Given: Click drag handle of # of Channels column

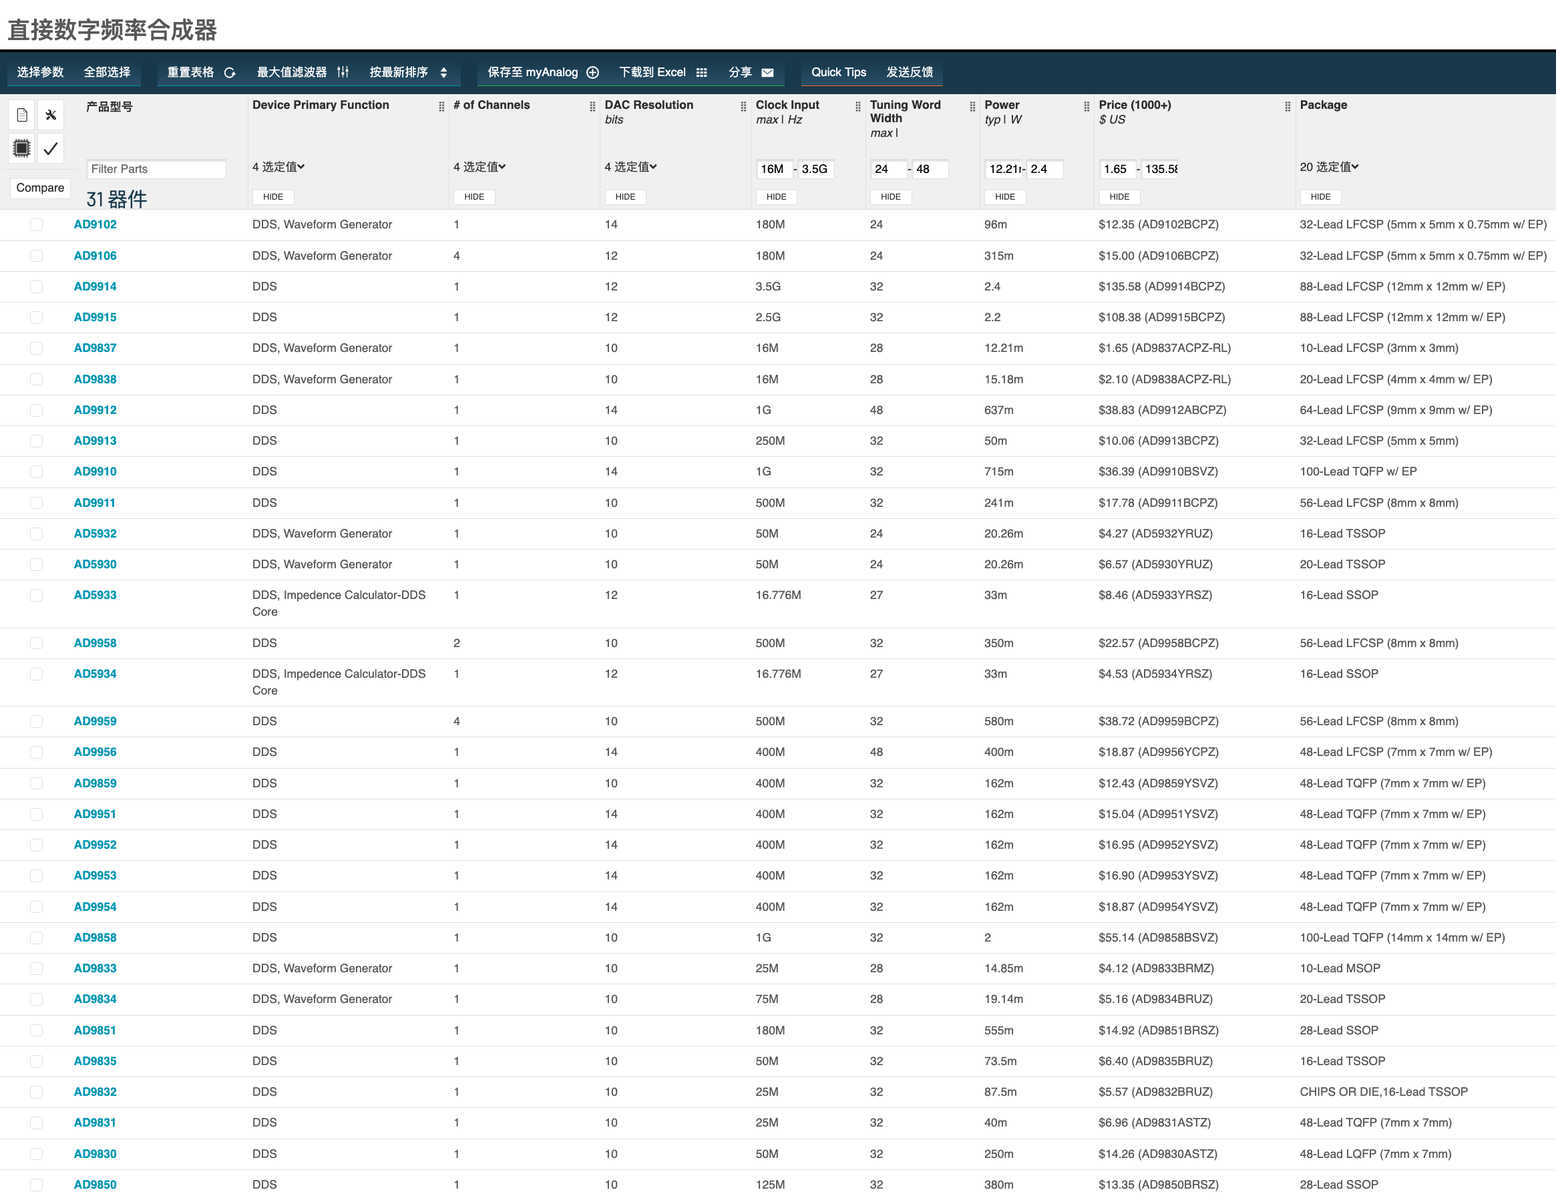Looking at the screenshot, I should pos(592,106).
